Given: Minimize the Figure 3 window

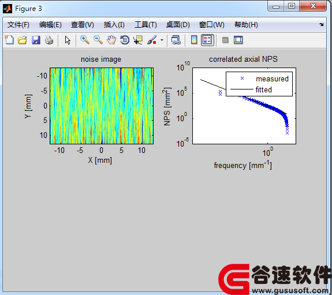Looking at the screenshot, I should [276, 6].
